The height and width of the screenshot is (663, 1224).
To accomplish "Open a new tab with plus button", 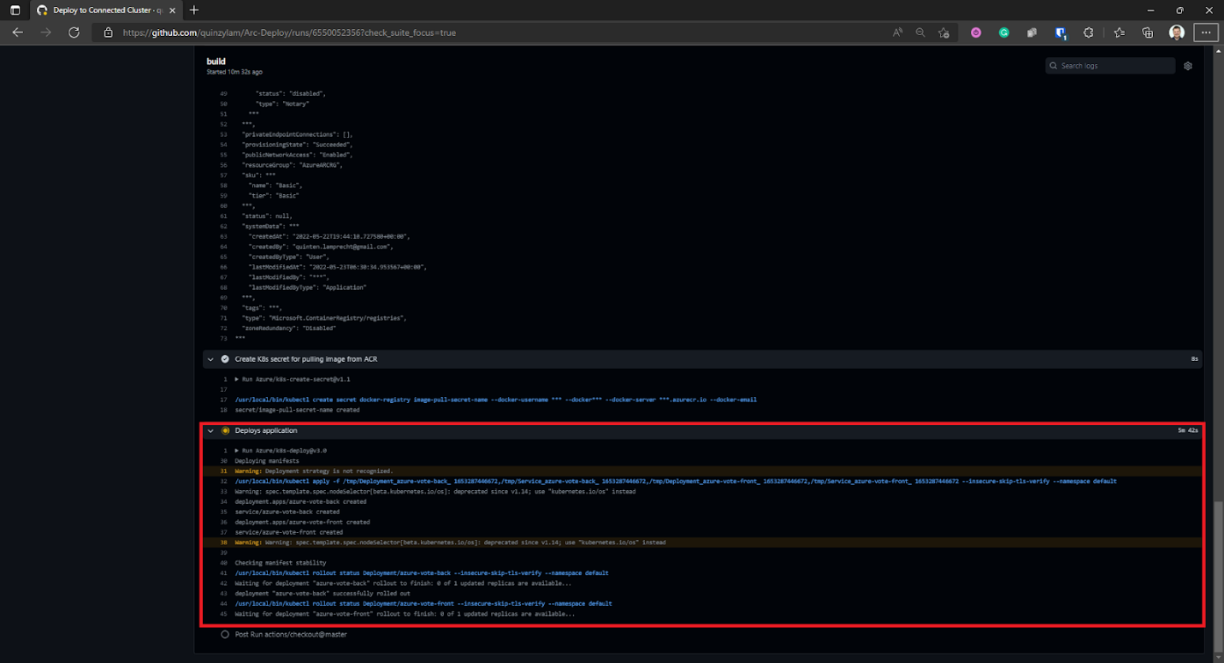I will 194,10.
